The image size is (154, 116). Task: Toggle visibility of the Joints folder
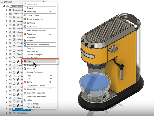click(10, 25)
